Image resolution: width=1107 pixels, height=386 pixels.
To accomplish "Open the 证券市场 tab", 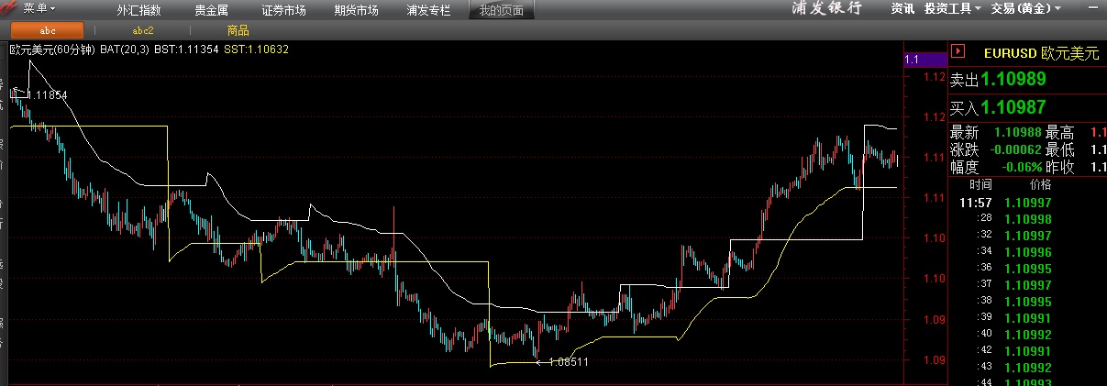I will point(283,11).
